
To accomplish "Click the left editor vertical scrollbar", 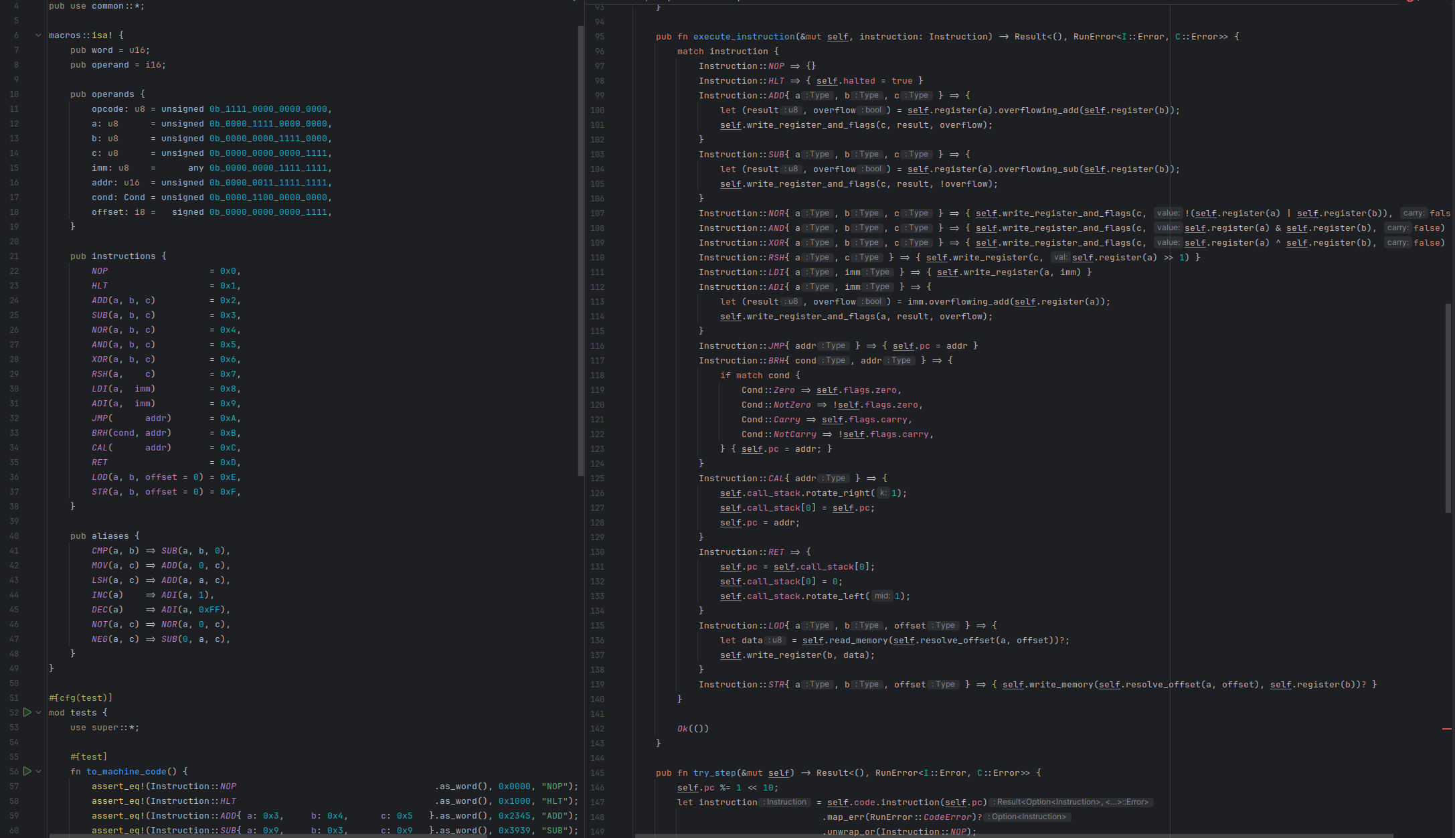I will [x=580, y=251].
